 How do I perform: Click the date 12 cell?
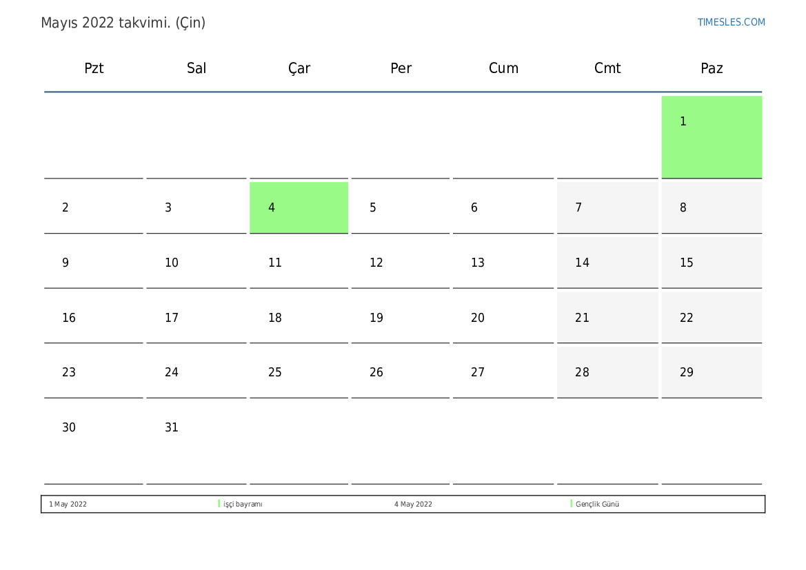[400, 263]
